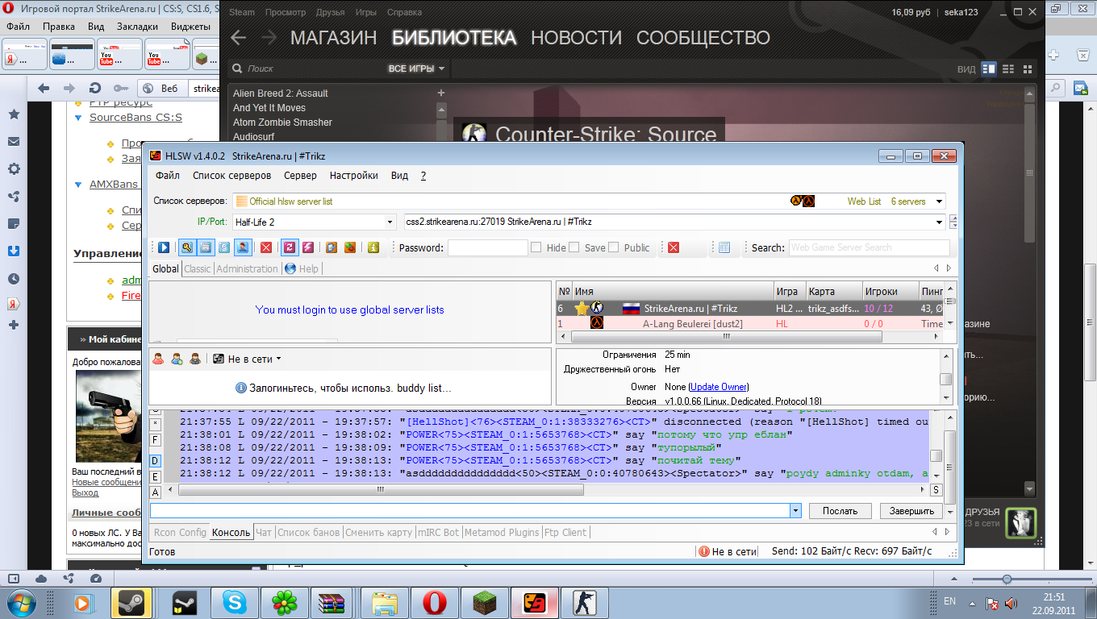Click the dark grey buddy icon in buddy panel

tap(194, 359)
